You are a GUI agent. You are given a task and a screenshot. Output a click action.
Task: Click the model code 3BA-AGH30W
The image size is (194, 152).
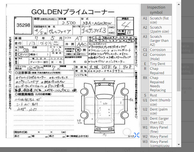[97, 23]
